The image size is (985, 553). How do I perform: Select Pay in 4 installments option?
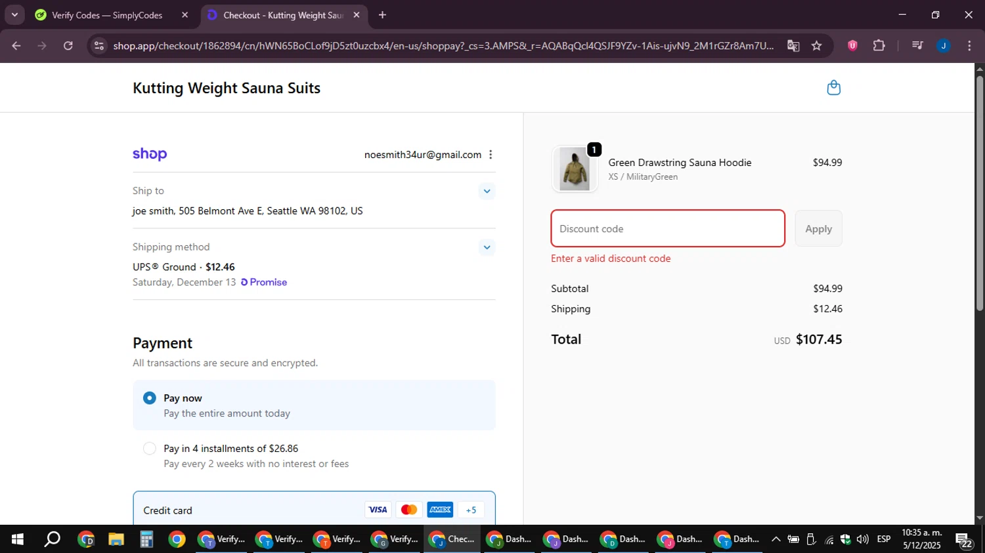[150, 449]
